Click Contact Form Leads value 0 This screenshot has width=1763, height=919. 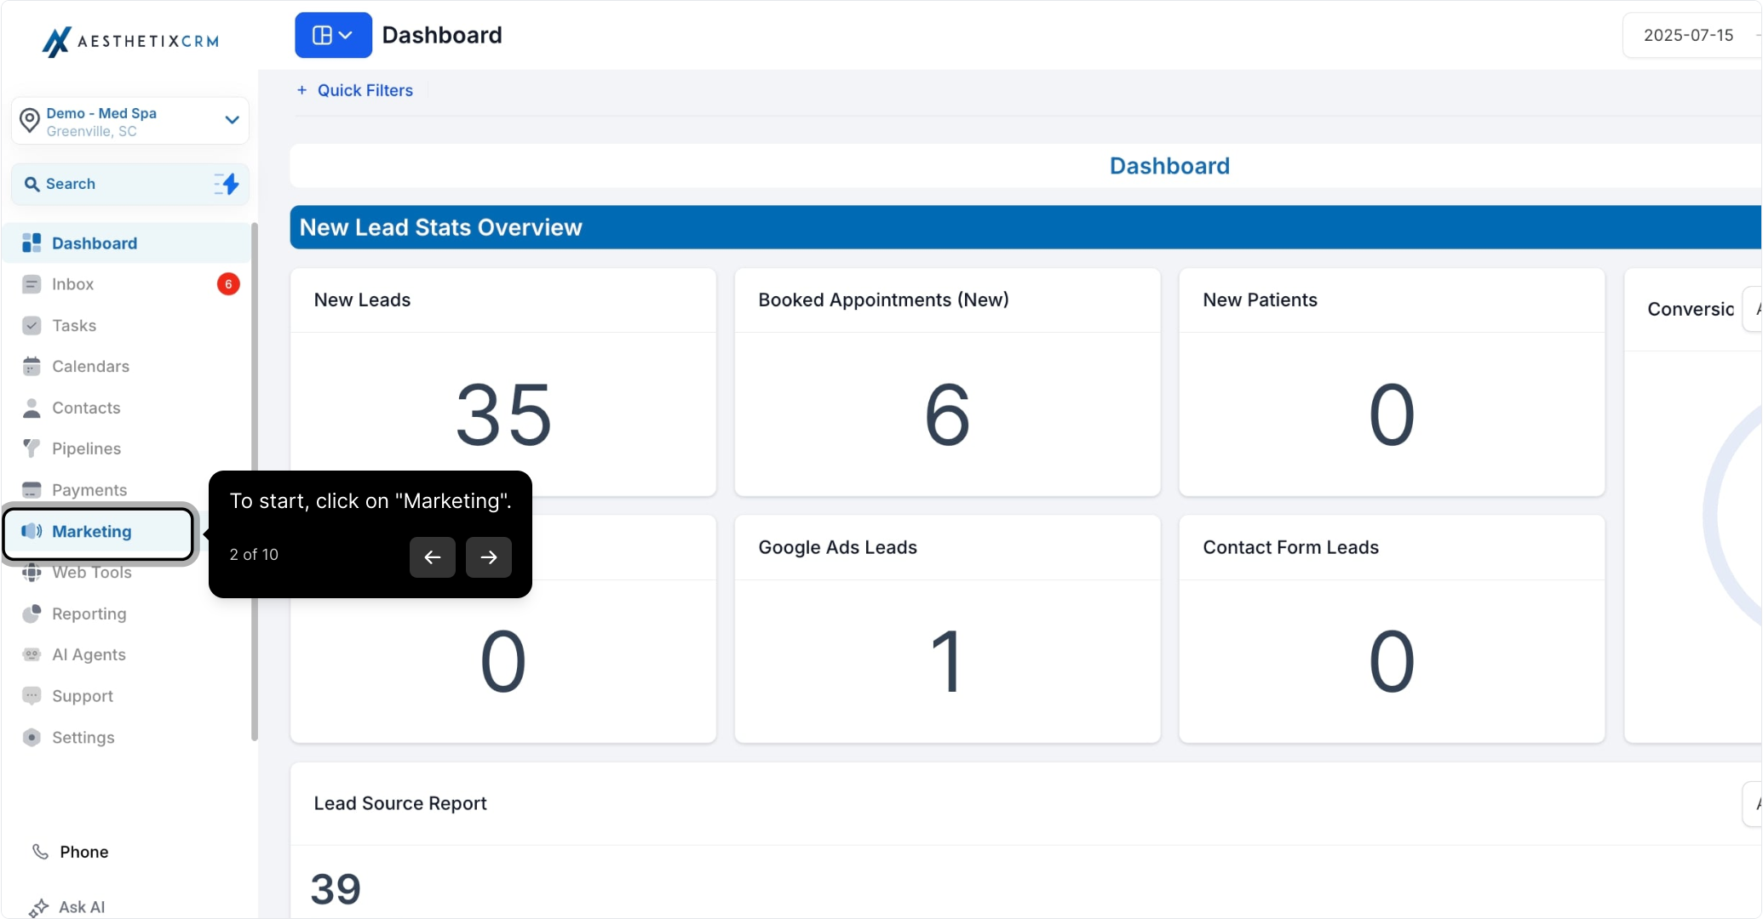1393,662
